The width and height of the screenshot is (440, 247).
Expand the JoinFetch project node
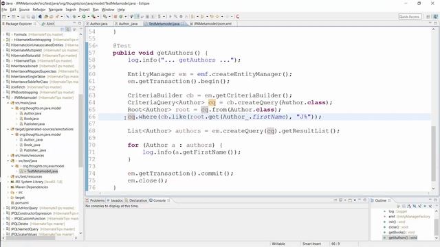(x=3, y=87)
